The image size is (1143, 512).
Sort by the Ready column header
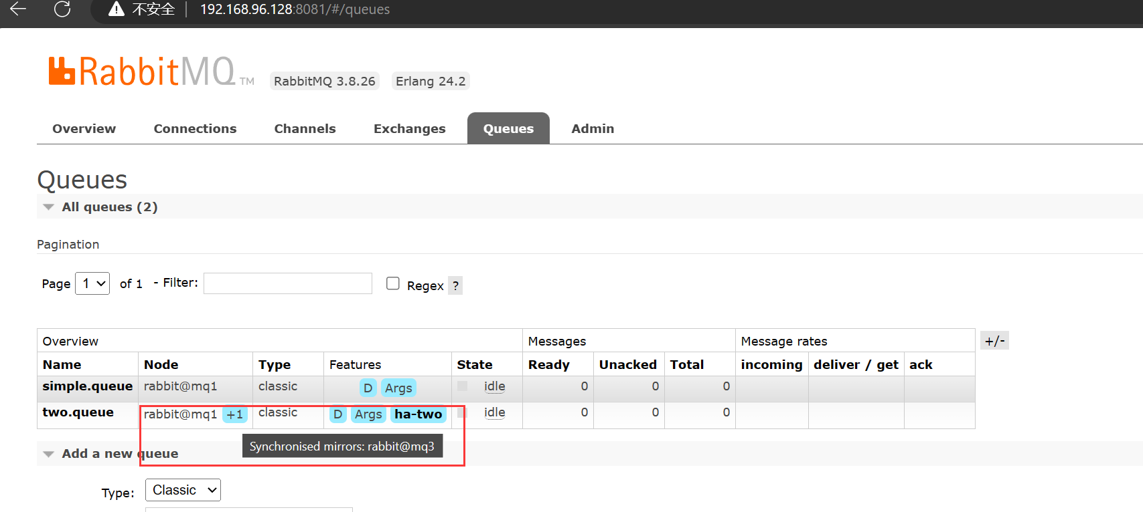point(548,364)
